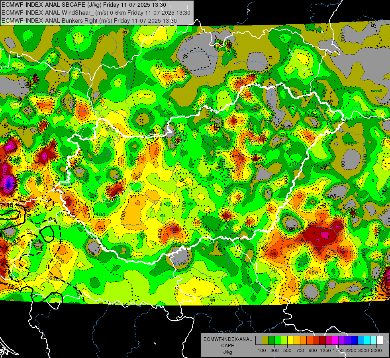Click the Bunkers Right (m/s) header line
The height and width of the screenshot is (358, 390).
click(89, 21)
